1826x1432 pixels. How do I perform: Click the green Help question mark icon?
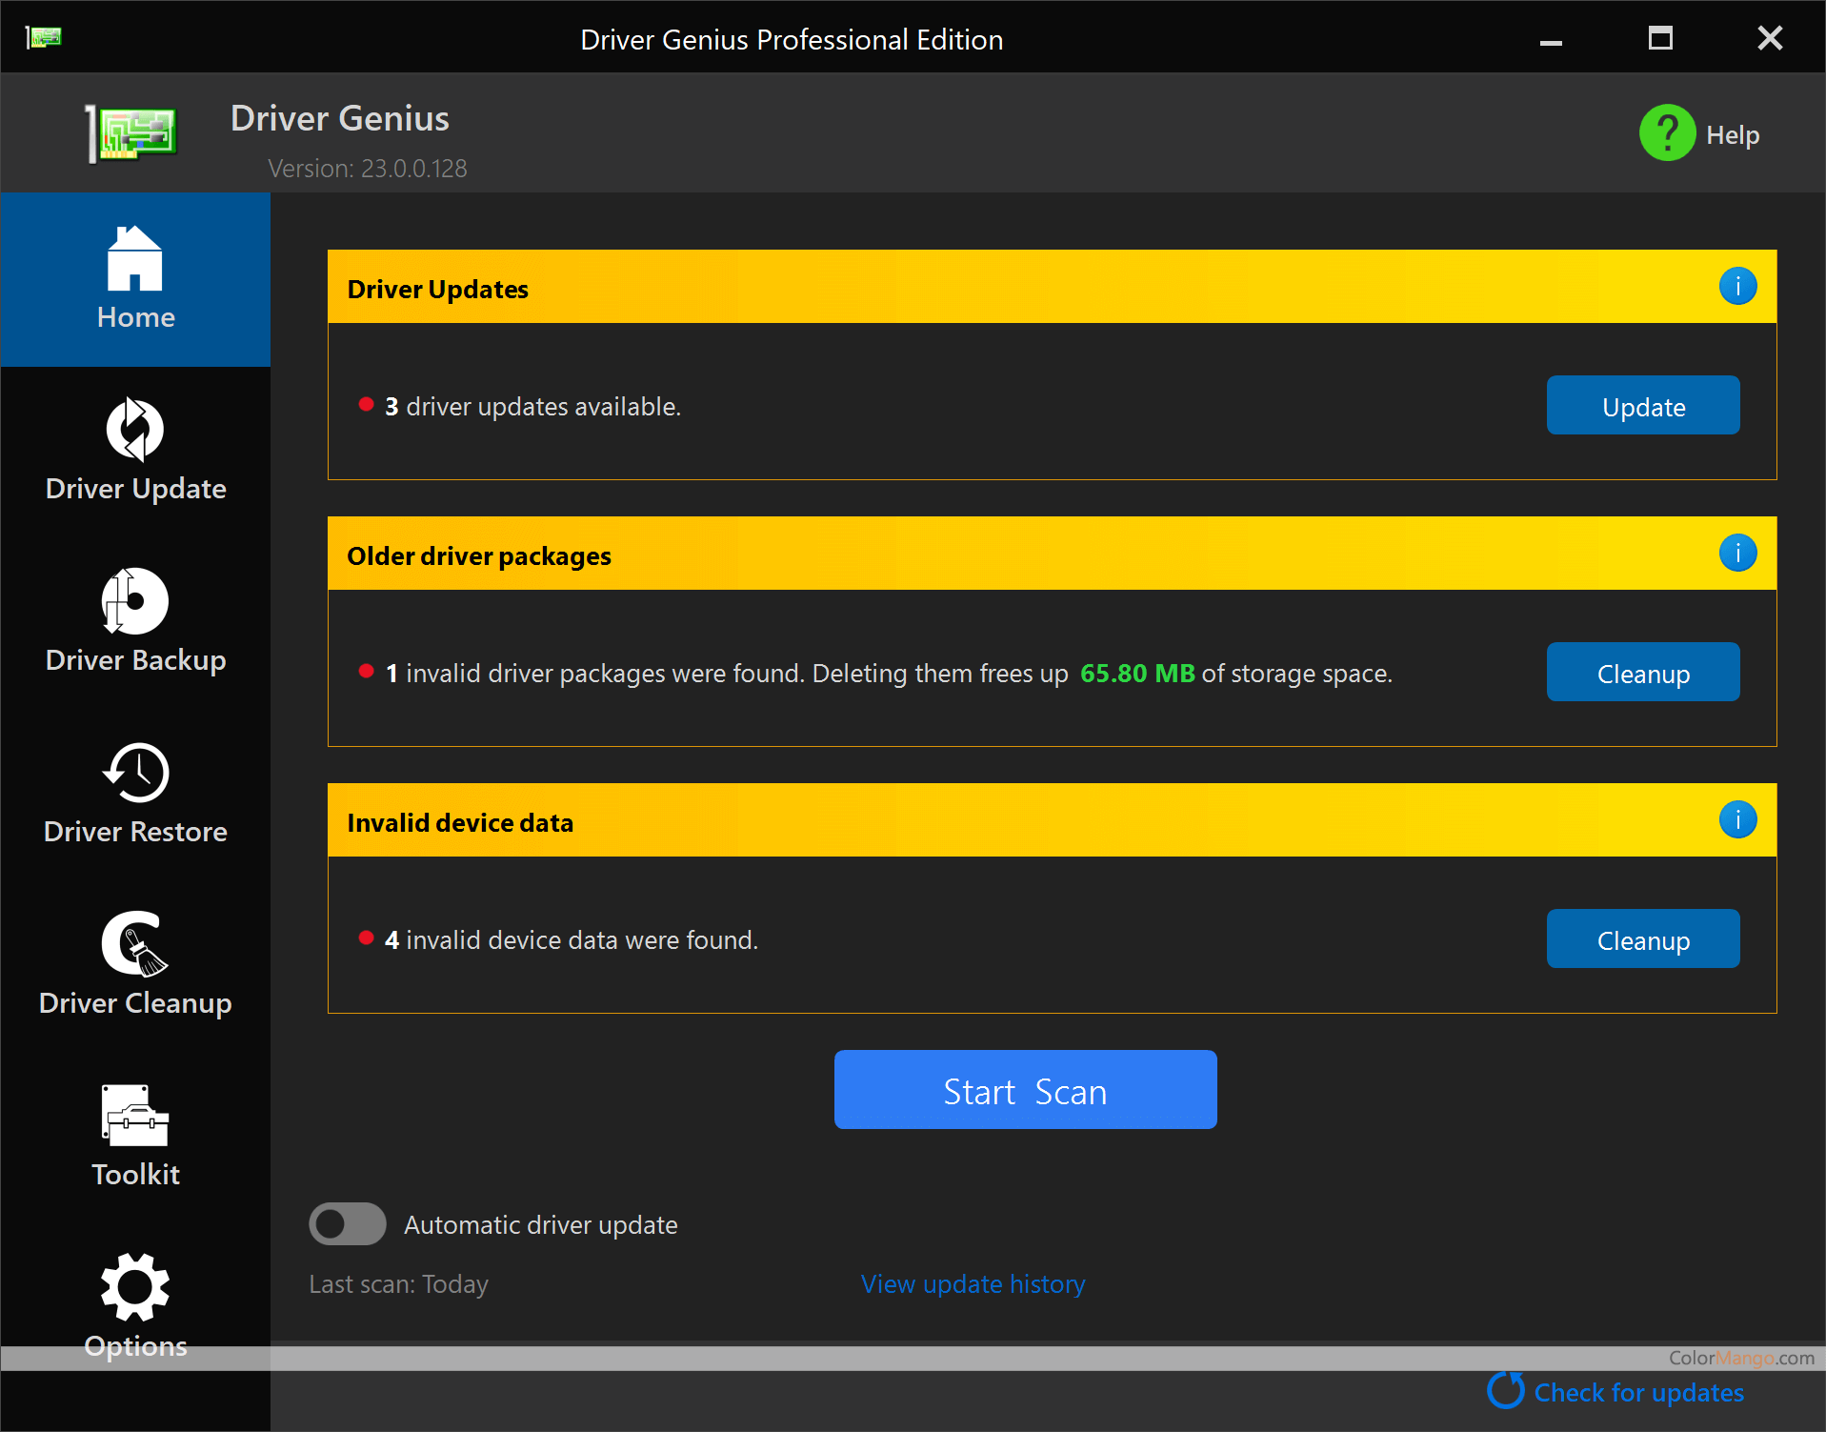(1667, 132)
